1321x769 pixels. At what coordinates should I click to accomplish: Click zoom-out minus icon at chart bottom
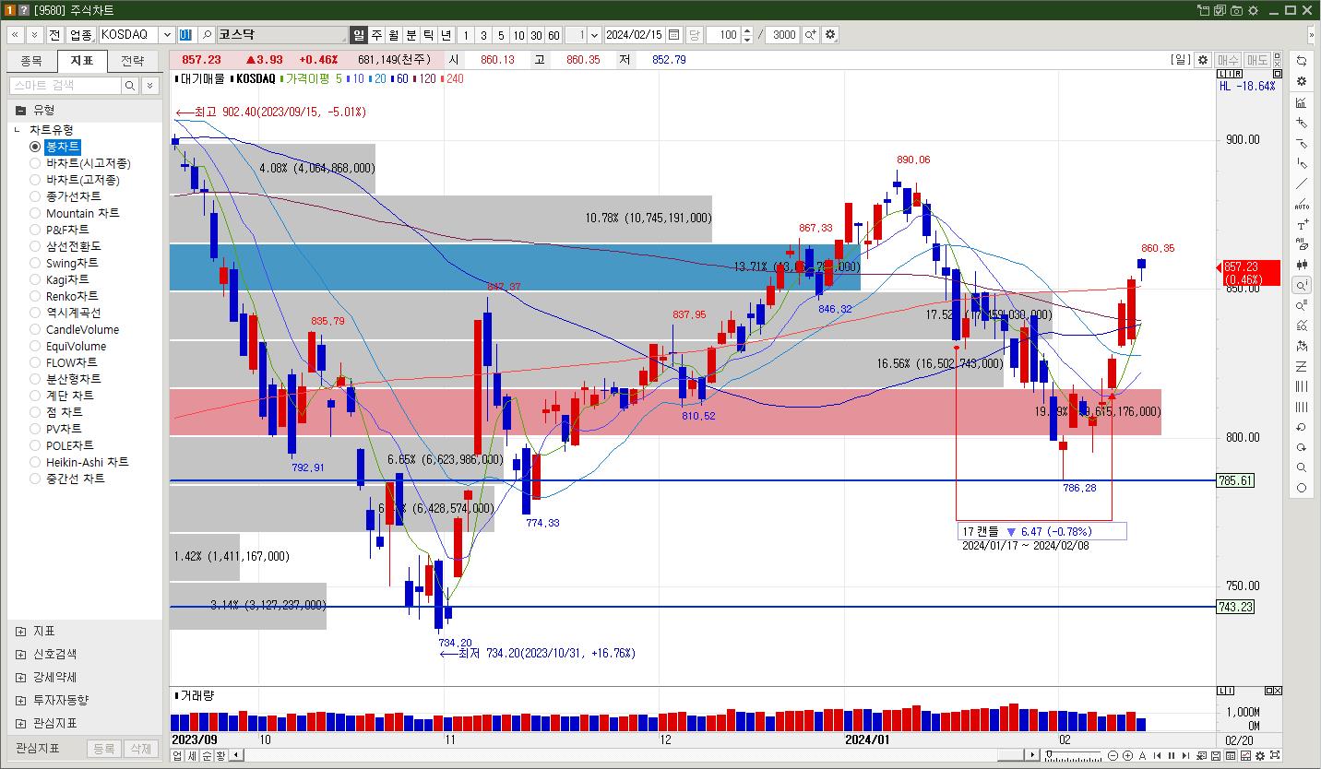(1112, 756)
